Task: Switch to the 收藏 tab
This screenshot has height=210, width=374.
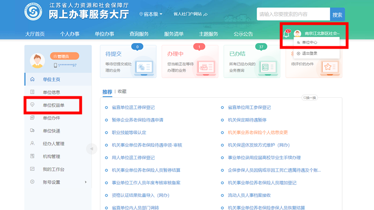Action: click(122, 92)
